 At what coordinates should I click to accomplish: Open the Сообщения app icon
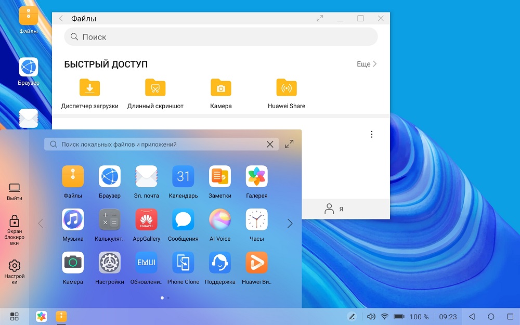(x=183, y=219)
